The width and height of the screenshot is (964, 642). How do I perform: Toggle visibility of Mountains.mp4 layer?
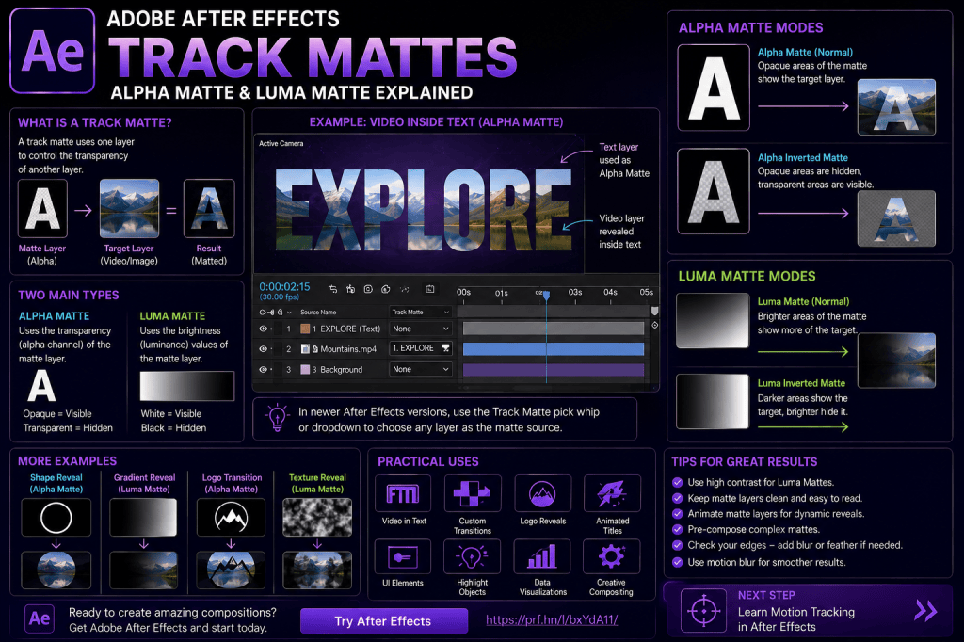click(264, 348)
